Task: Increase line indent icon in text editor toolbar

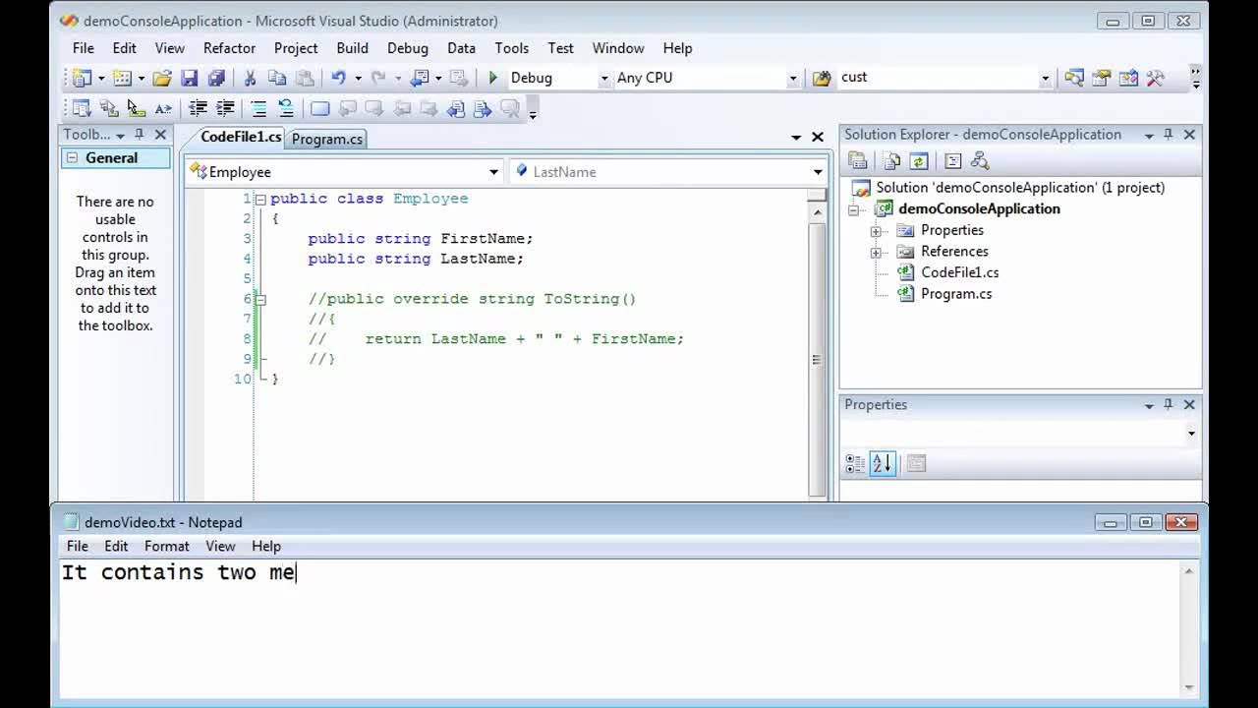Action: pos(225,109)
